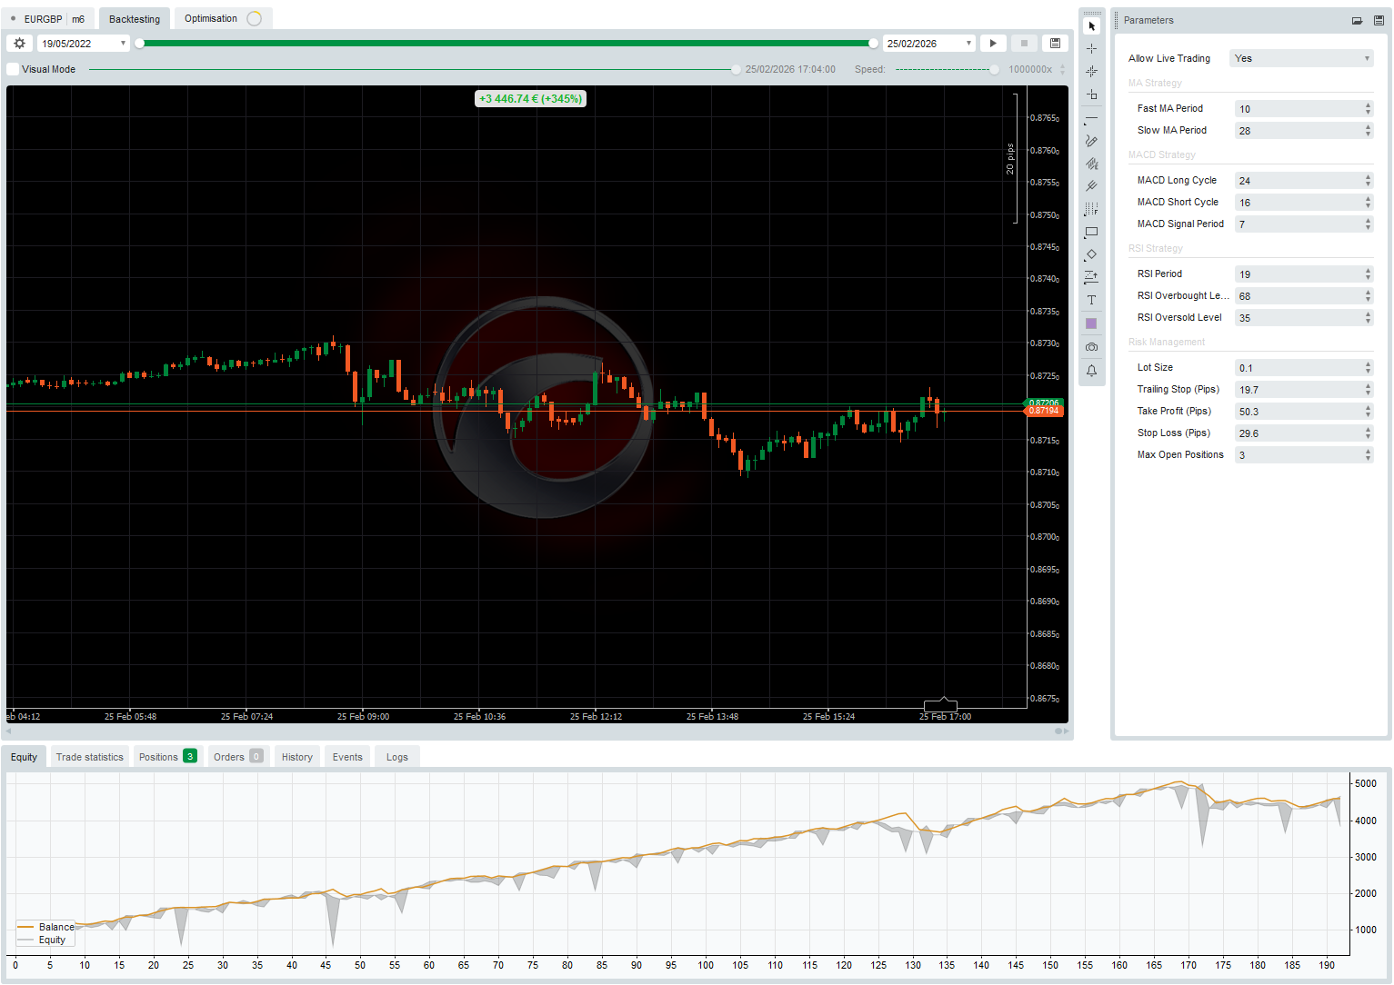
Task: Switch to the Optimisation tab
Action: click(x=210, y=17)
